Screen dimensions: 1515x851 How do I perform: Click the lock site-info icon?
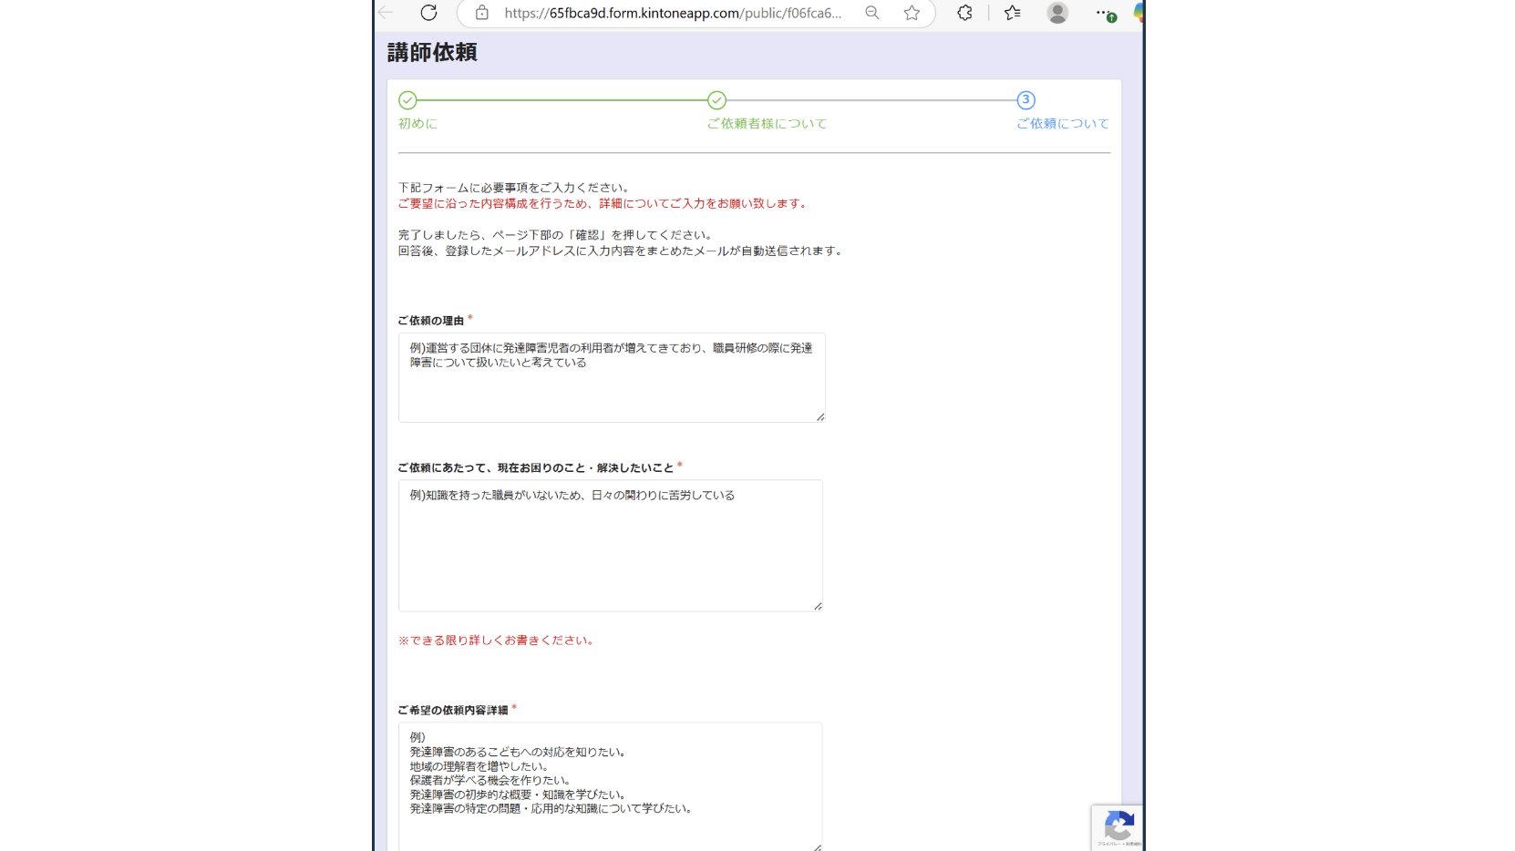pos(481,13)
